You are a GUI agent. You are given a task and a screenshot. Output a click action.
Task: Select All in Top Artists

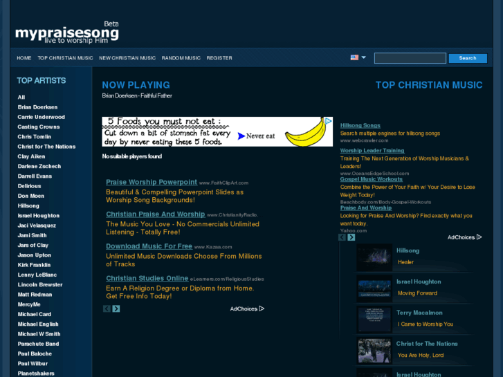click(x=21, y=98)
